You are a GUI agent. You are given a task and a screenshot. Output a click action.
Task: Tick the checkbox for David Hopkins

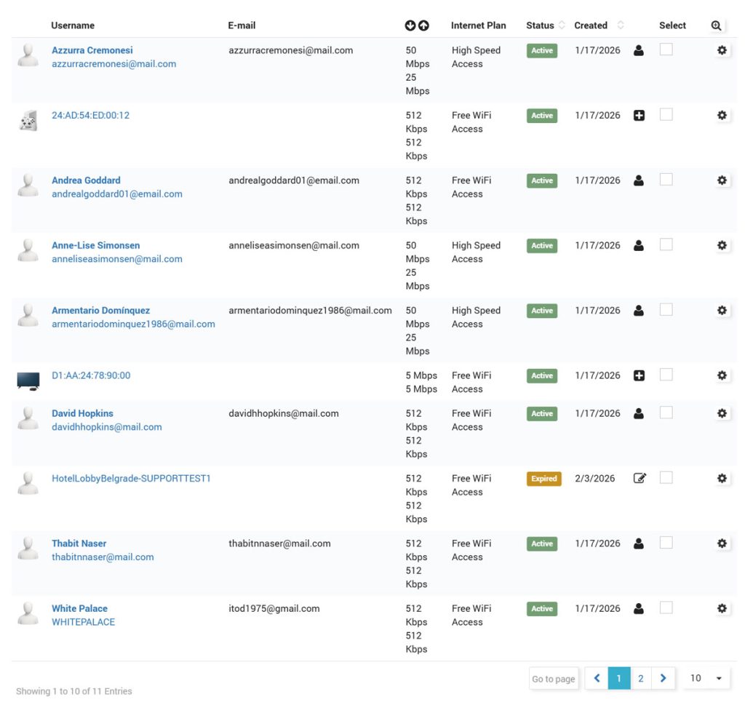(666, 413)
